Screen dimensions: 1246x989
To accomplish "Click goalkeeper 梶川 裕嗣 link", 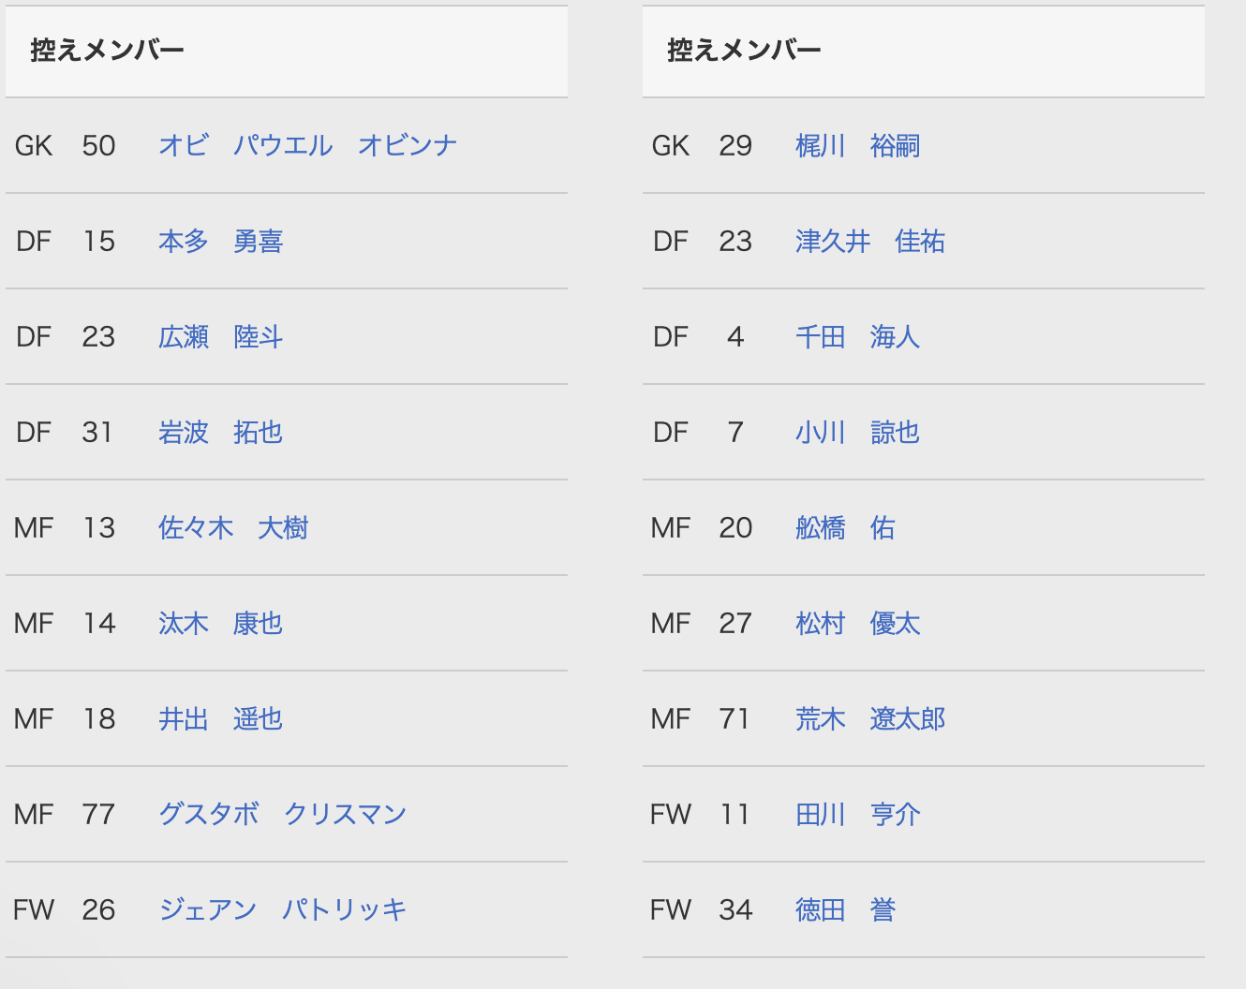I will coord(857,146).
